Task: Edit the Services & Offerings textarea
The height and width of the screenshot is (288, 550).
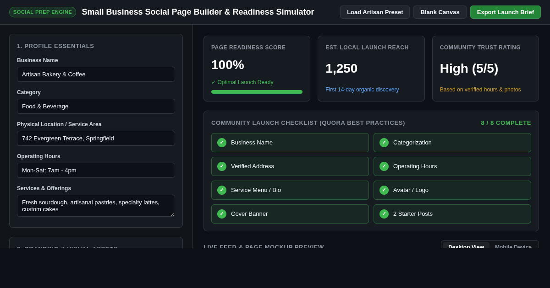Action: 96,206
